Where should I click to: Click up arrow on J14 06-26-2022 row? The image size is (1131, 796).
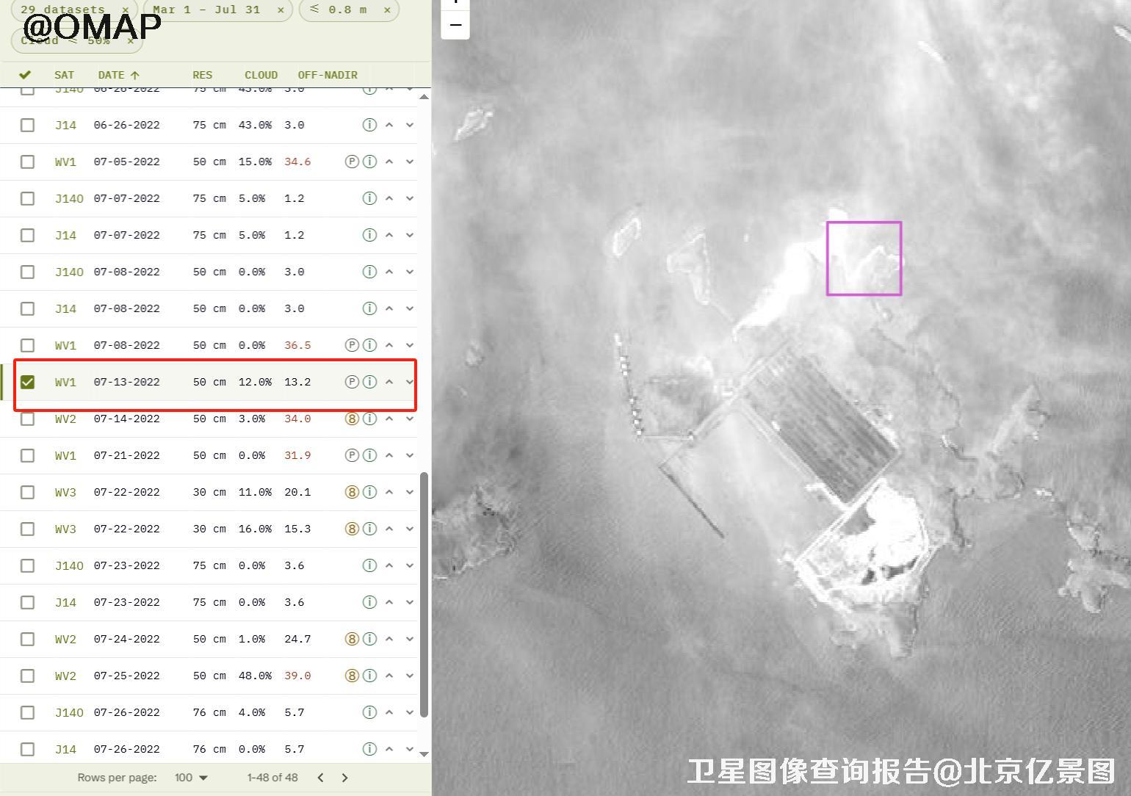point(389,125)
